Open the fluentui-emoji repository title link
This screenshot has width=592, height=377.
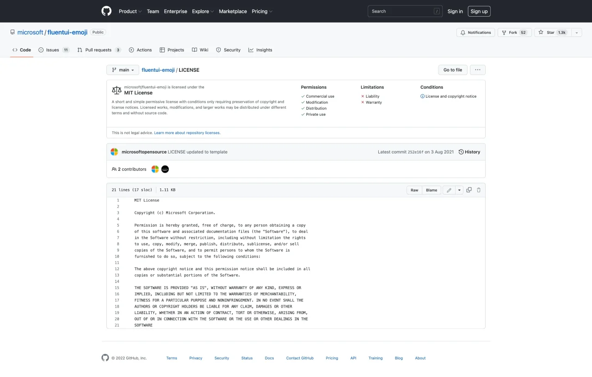[68, 32]
